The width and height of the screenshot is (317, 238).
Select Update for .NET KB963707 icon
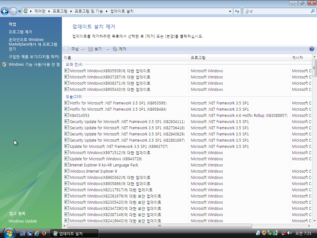click(x=67, y=146)
